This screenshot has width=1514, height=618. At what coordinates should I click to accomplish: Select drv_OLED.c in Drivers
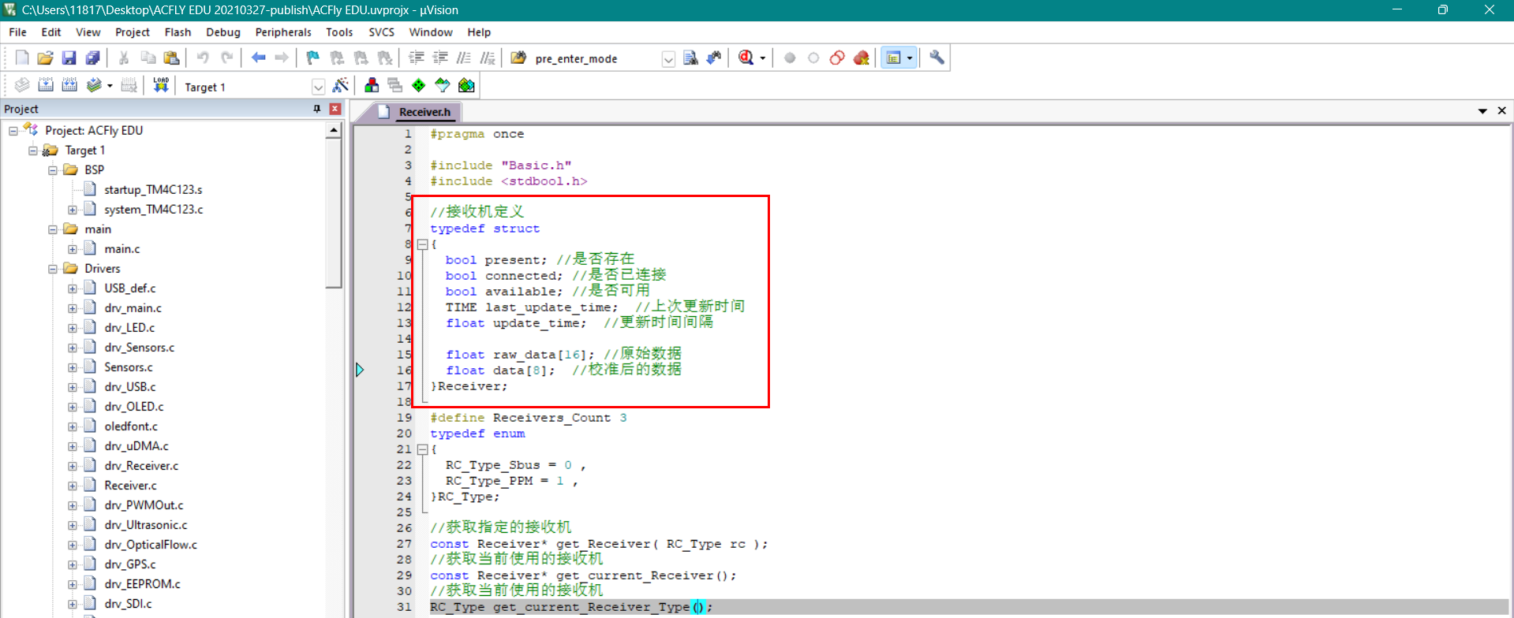[134, 407]
